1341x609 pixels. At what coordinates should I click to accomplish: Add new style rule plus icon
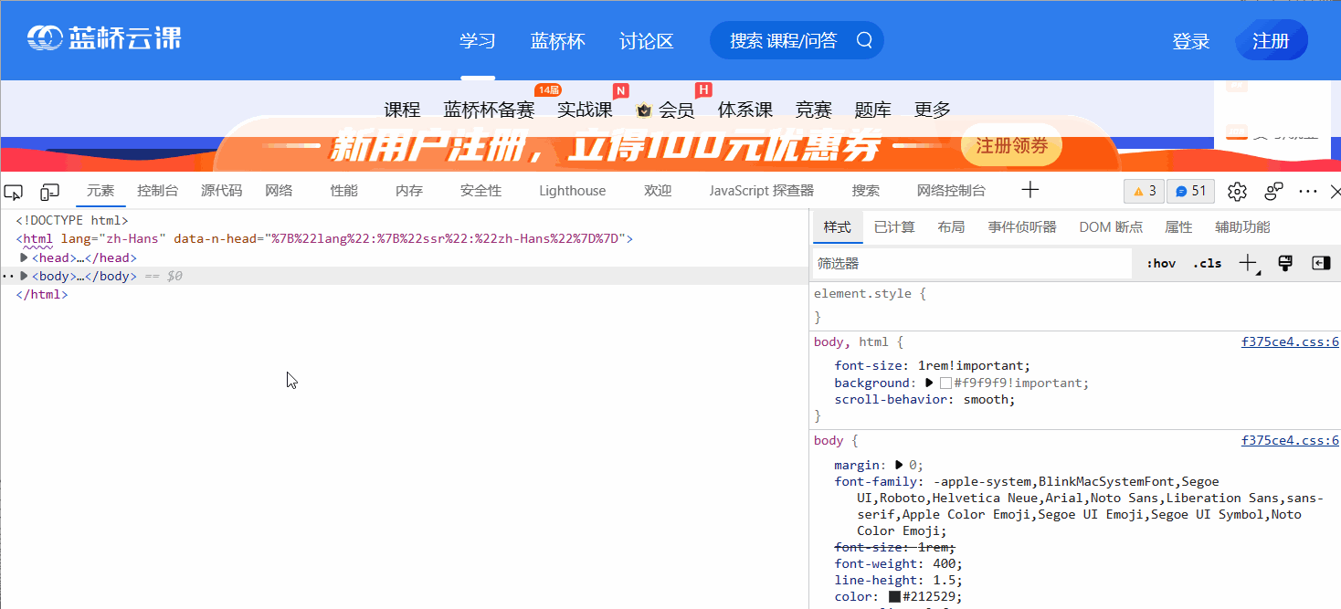tap(1249, 264)
